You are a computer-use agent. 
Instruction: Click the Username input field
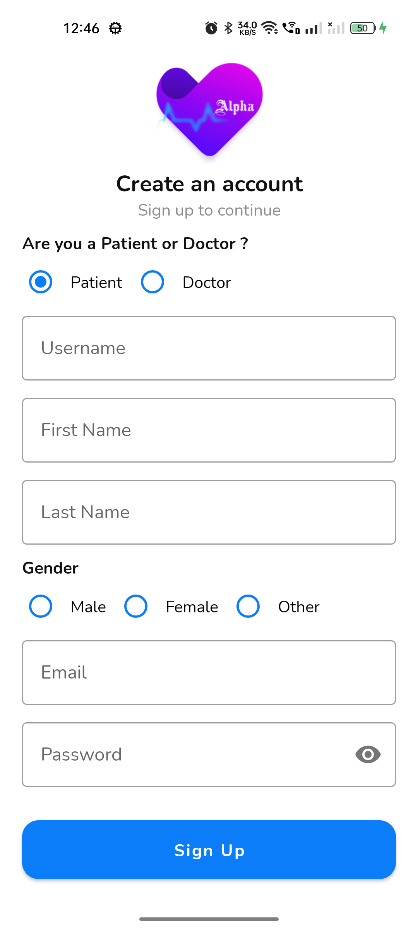click(209, 348)
